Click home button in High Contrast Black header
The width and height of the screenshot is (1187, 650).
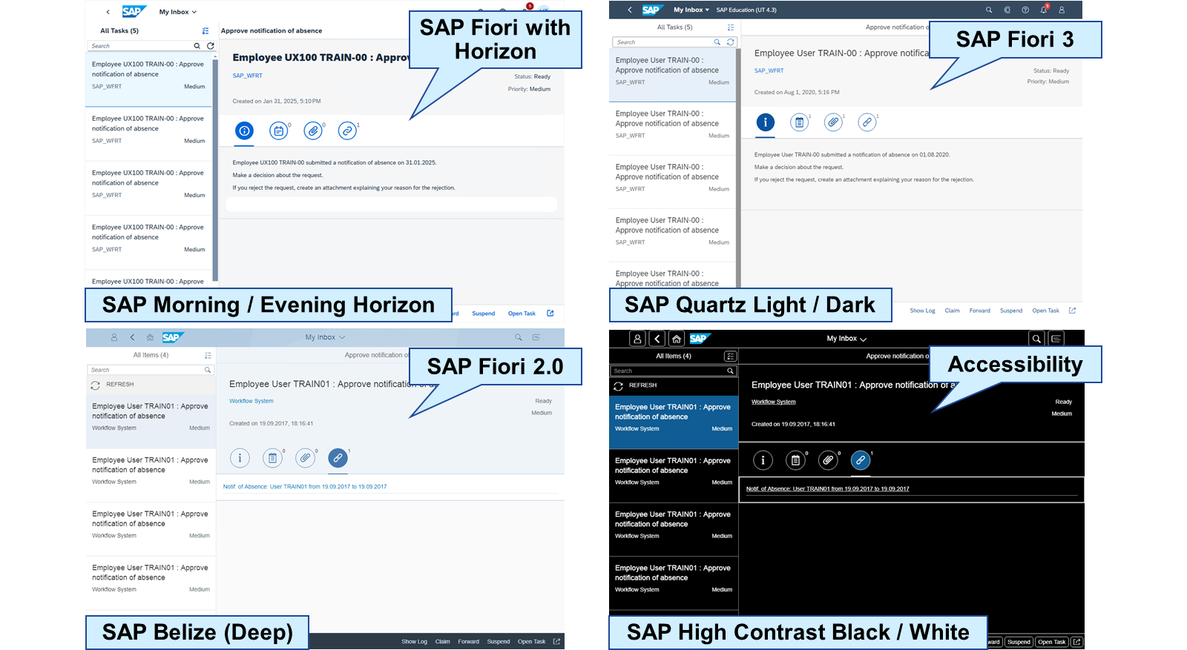677,339
